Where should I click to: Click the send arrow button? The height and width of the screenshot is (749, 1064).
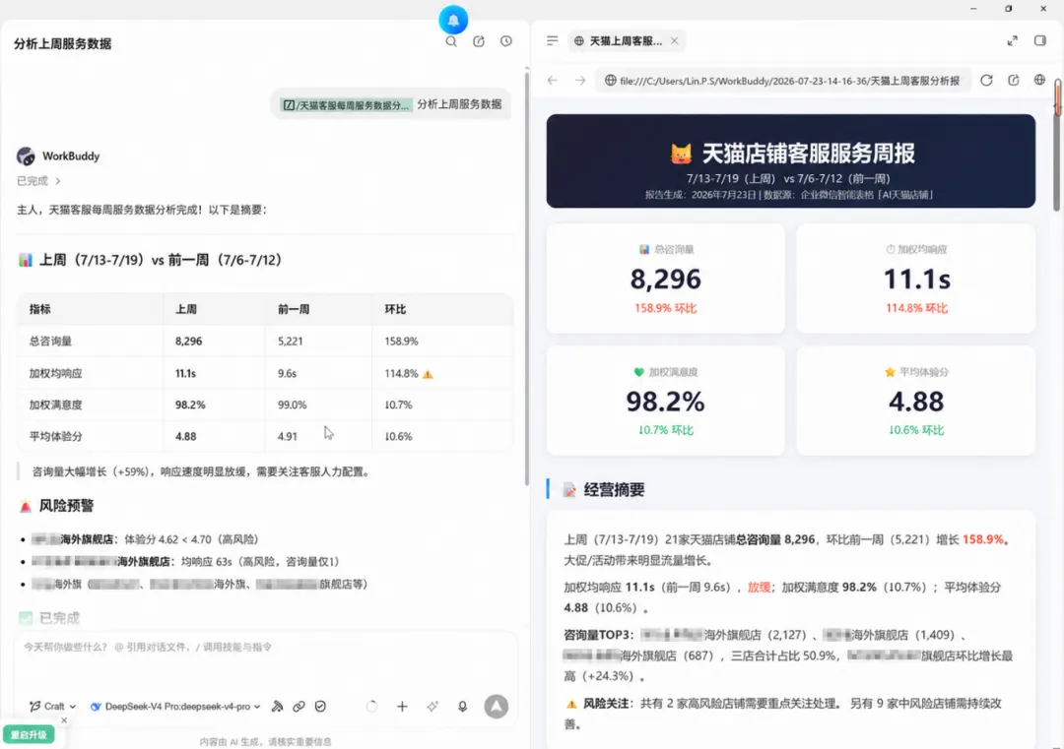[x=496, y=707]
